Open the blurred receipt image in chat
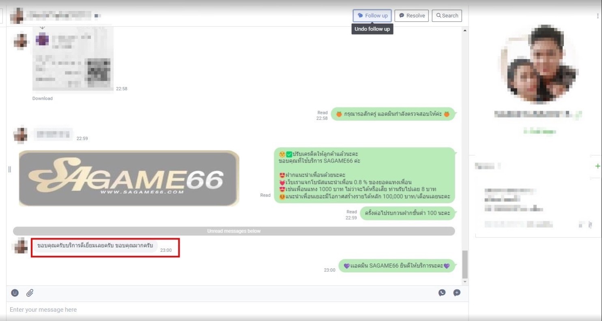This screenshot has height=321, width=602. 73,61
